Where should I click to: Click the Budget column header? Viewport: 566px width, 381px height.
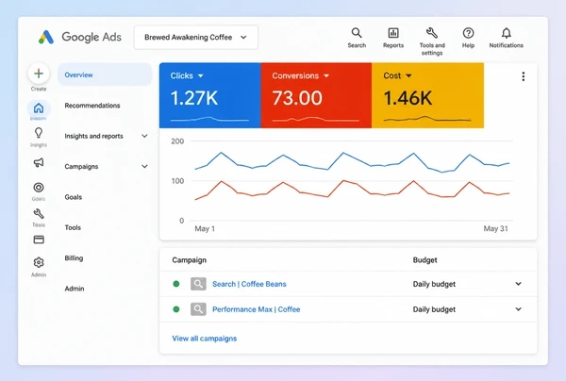click(x=424, y=260)
